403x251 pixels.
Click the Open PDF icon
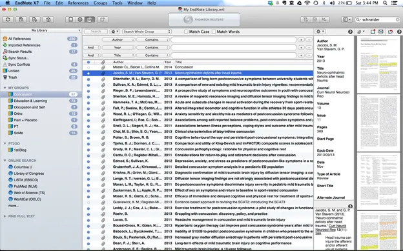click(373, 32)
